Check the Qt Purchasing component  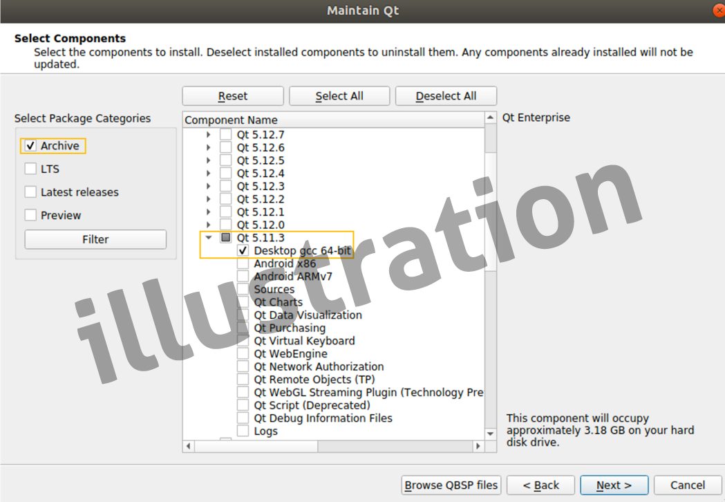pyautogui.click(x=243, y=328)
